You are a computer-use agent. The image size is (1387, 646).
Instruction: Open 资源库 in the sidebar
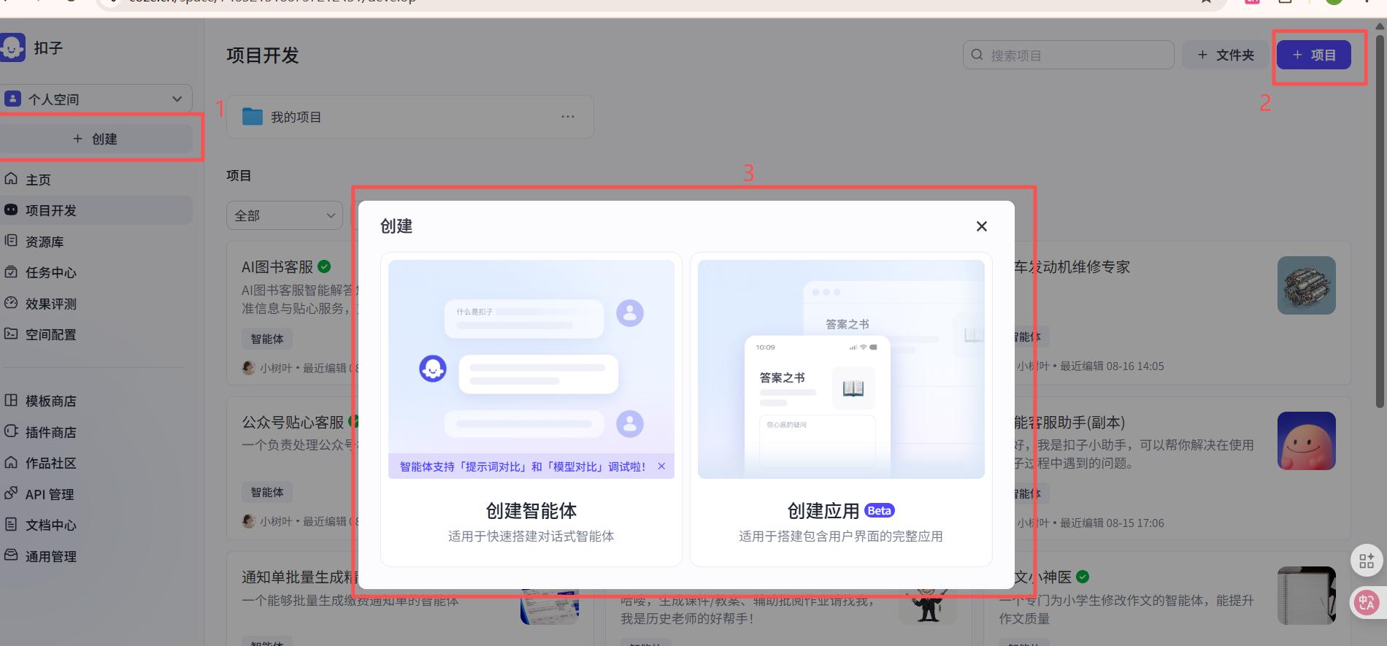tap(44, 242)
